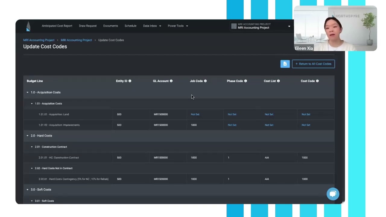Set Phase Code for Acquisition: Land
This screenshot has height=217, width=386.
(x=232, y=115)
